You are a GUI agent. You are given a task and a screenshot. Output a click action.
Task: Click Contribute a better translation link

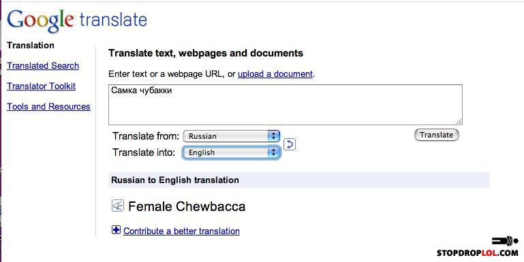tap(181, 231)
